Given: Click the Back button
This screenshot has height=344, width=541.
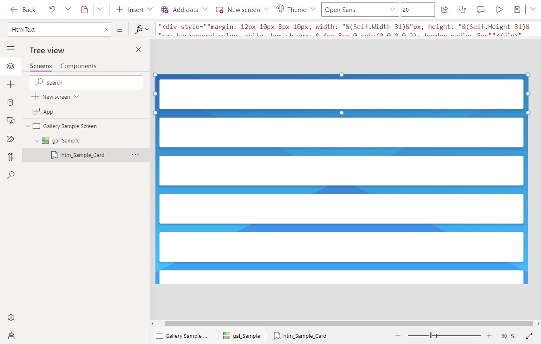Looking at the screenshot, I should [x=23, y=9].
